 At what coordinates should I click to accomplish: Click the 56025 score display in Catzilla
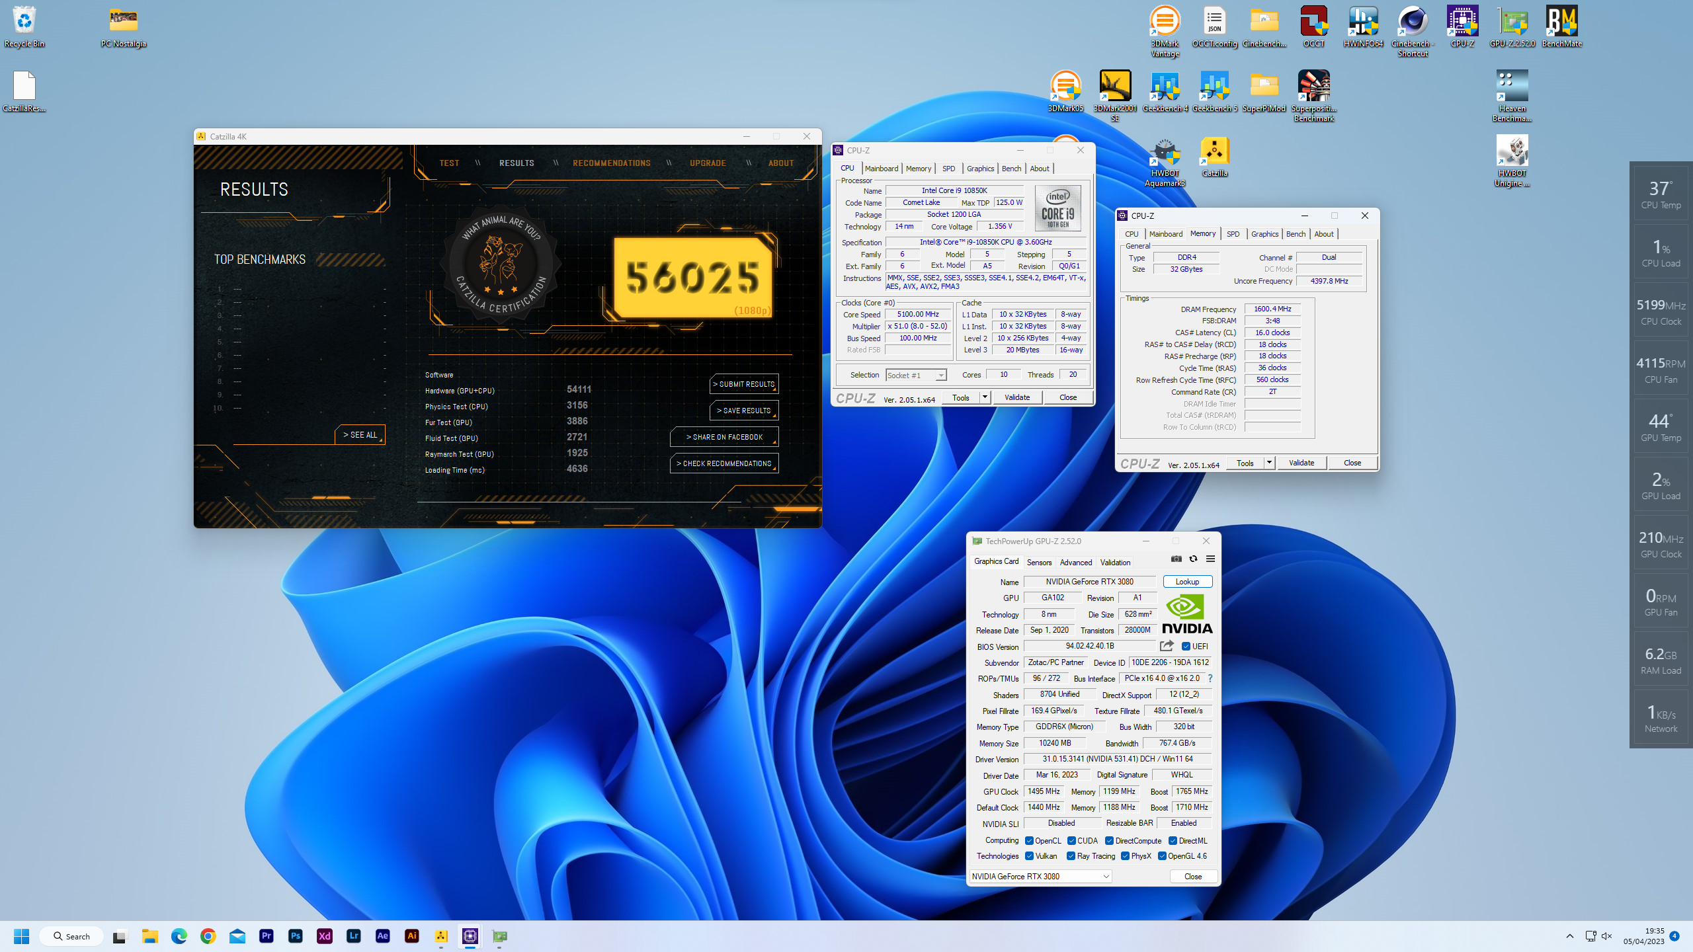(x=693, y=277)
